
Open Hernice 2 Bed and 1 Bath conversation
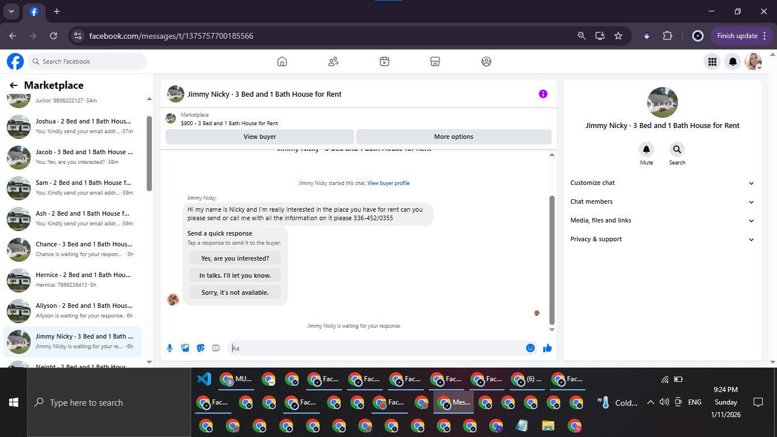pyautogui.click(x=73, y=280)
